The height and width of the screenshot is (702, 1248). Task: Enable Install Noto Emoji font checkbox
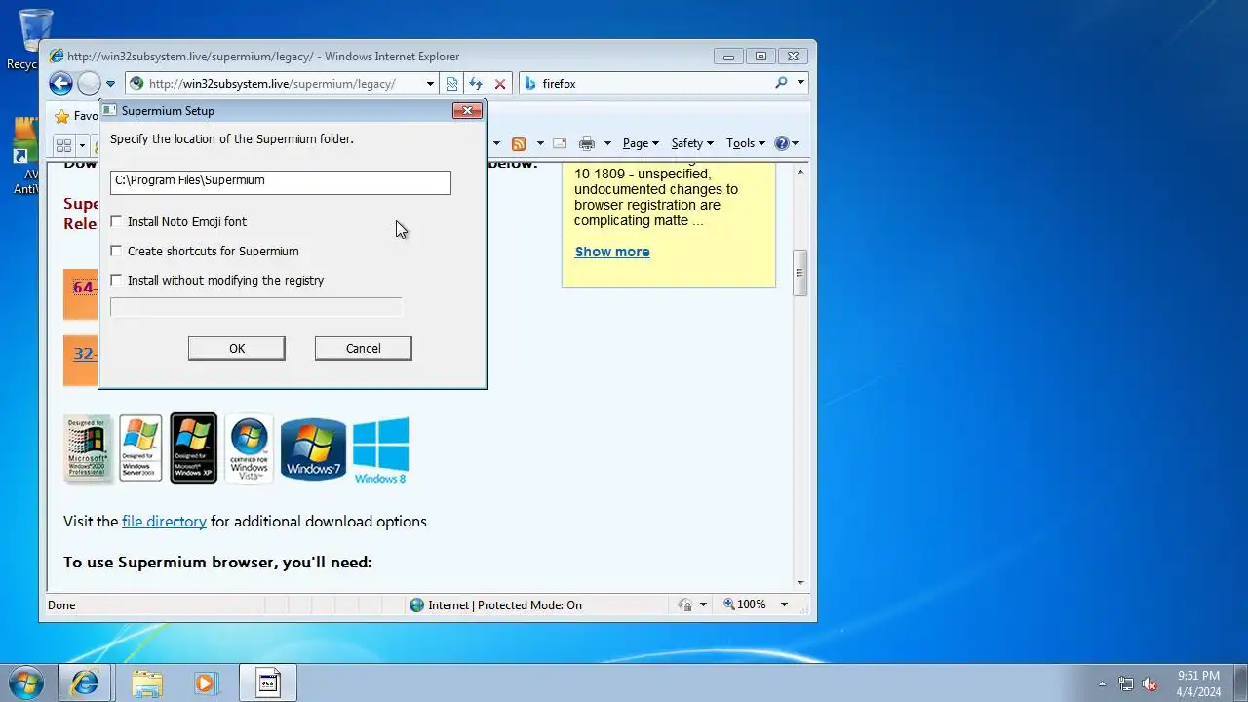pyautogui.click(x=117, y=222)
